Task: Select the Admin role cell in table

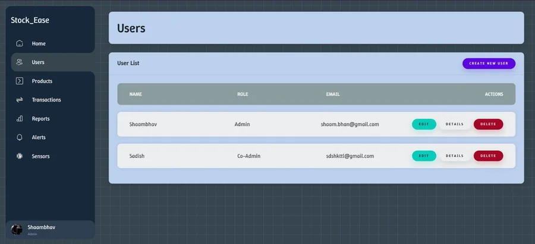Action: tap(243, 125)
